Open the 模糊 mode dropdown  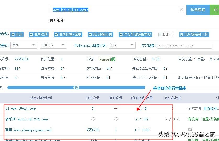[x=23, y=45]
